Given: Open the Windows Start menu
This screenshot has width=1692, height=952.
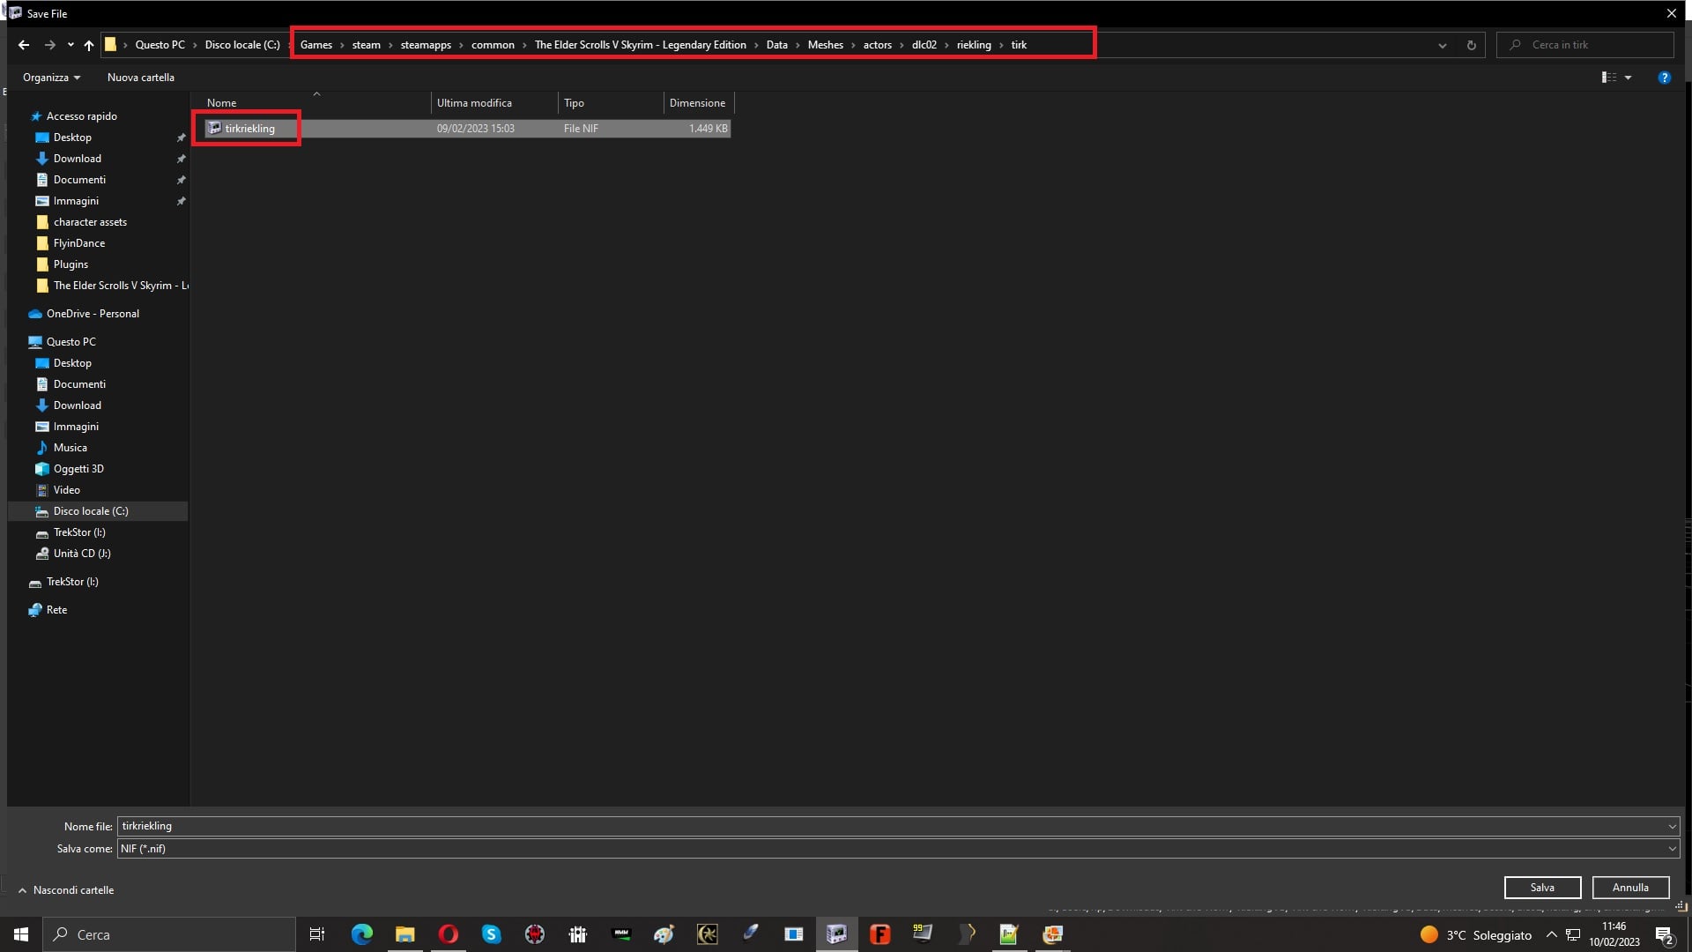Looking at the screenshot, I should (x=21, y=934).
